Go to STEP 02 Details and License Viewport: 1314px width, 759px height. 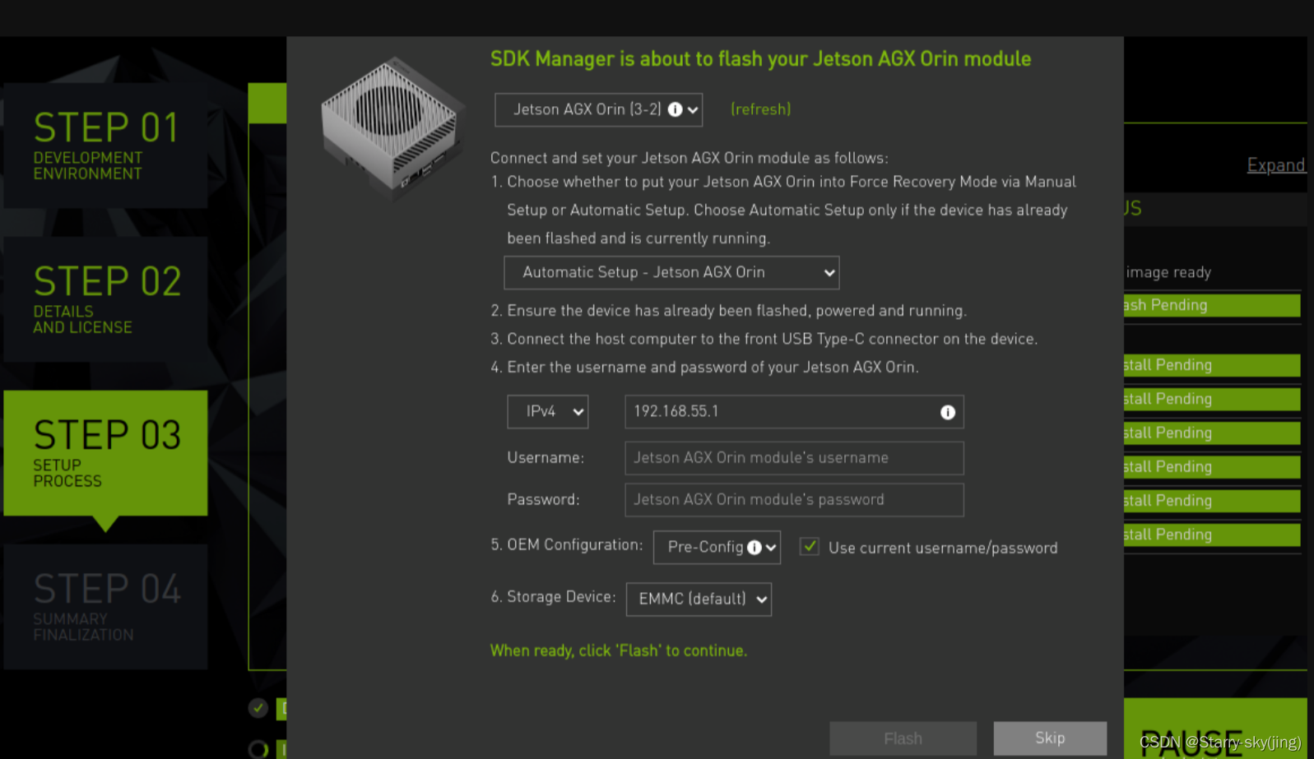[105, 299]
